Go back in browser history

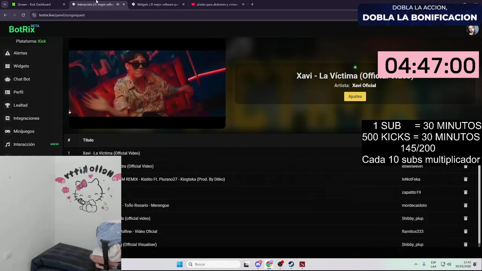5,15
